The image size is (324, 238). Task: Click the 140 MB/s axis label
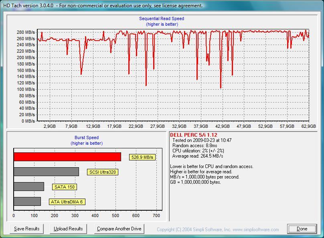pyautogui.click(x=26, y=76)
